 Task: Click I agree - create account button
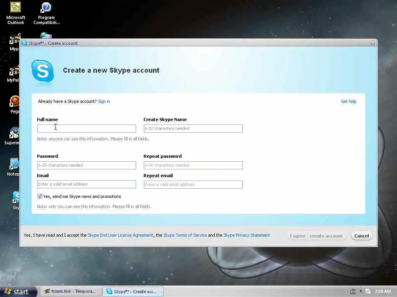(x=316, y=236)
